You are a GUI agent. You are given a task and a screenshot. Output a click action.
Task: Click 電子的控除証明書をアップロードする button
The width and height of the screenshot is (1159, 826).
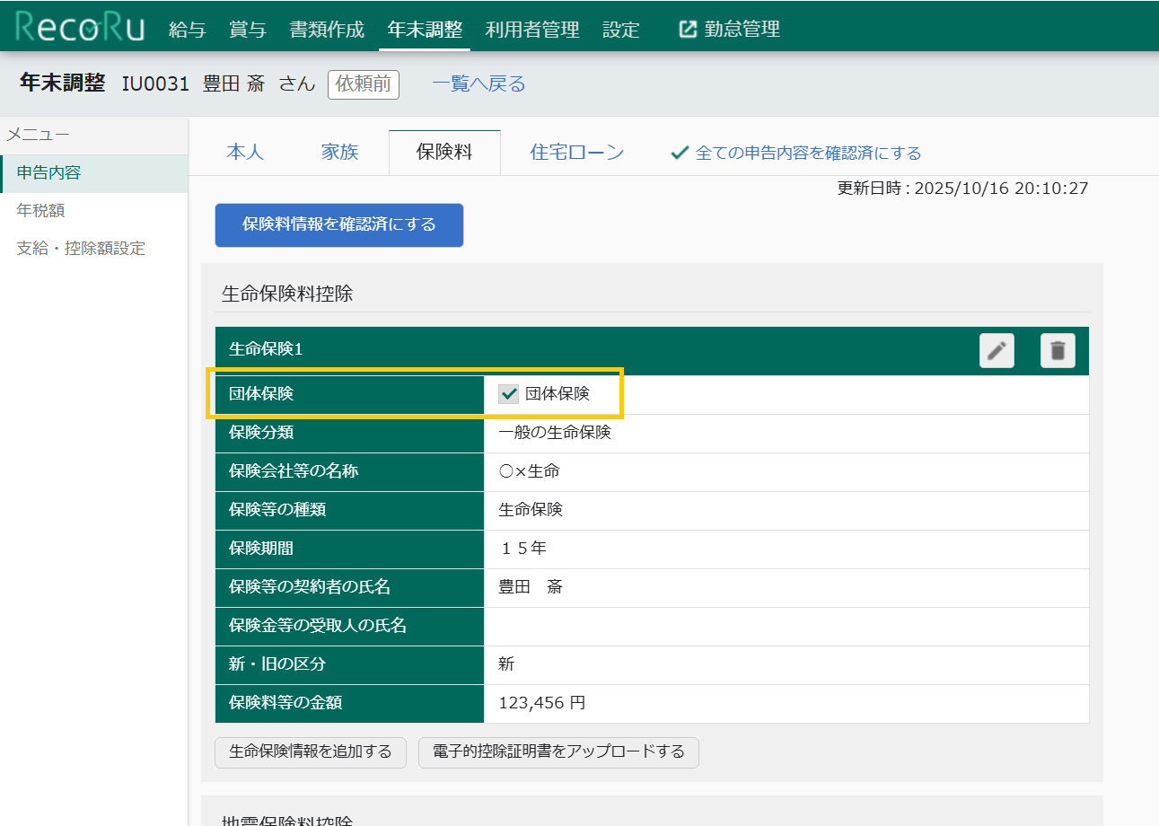click(558, 751)
